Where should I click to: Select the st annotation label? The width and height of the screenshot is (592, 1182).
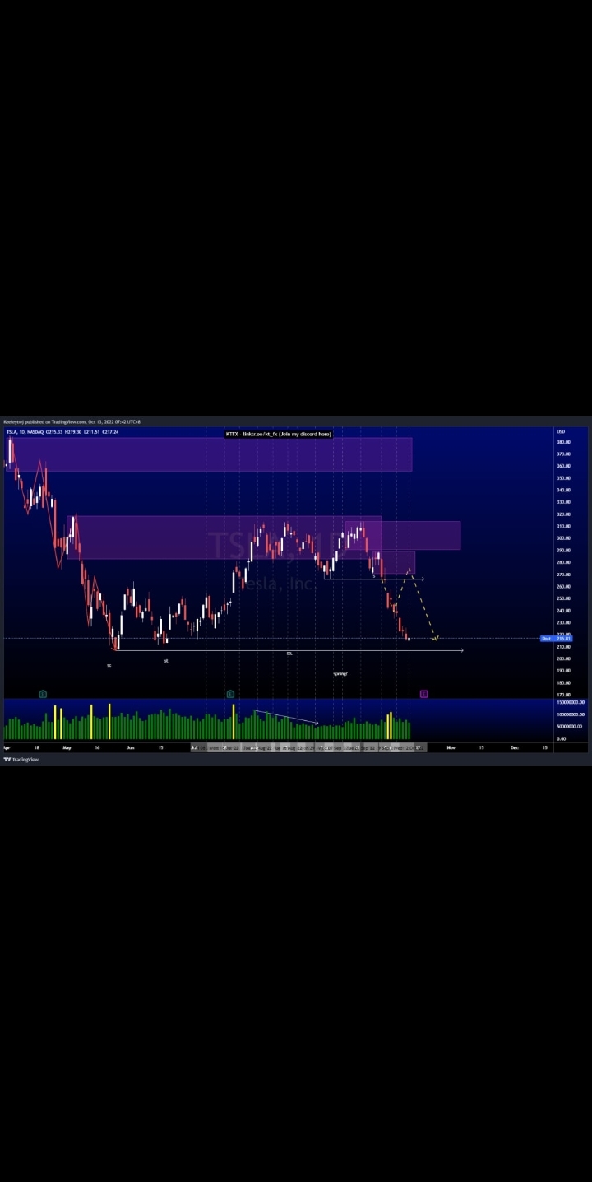(x=166, y=660)
